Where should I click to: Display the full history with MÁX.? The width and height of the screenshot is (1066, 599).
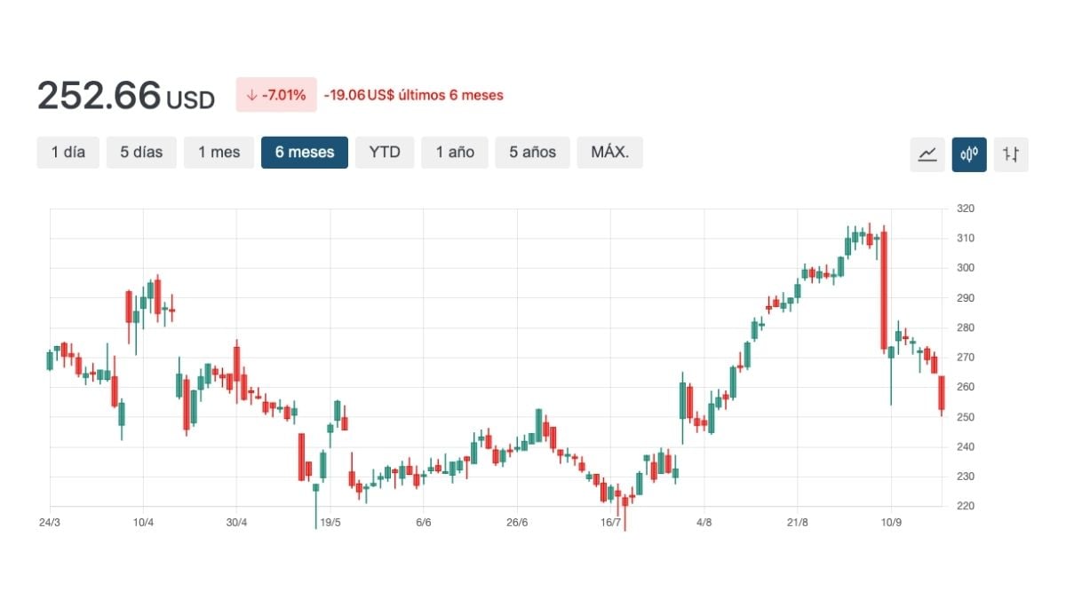click(609, 152)
